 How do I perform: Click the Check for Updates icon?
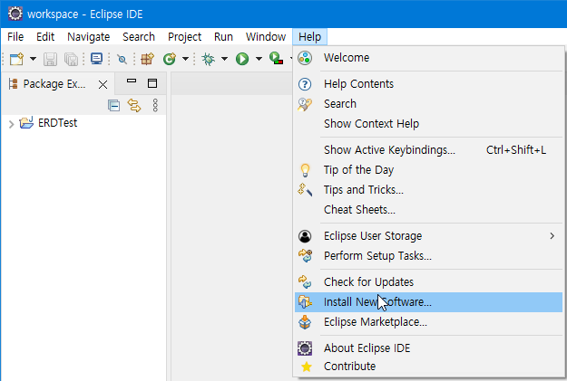click(305, 282)
